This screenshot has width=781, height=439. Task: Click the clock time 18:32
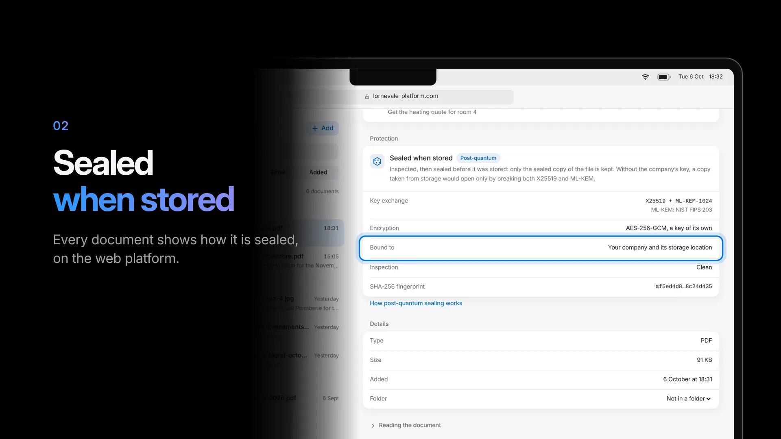coord(716,76)
